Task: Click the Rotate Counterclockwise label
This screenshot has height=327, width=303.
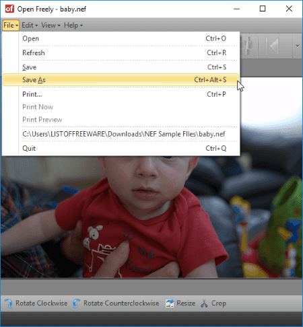Action: coord(121,303)
